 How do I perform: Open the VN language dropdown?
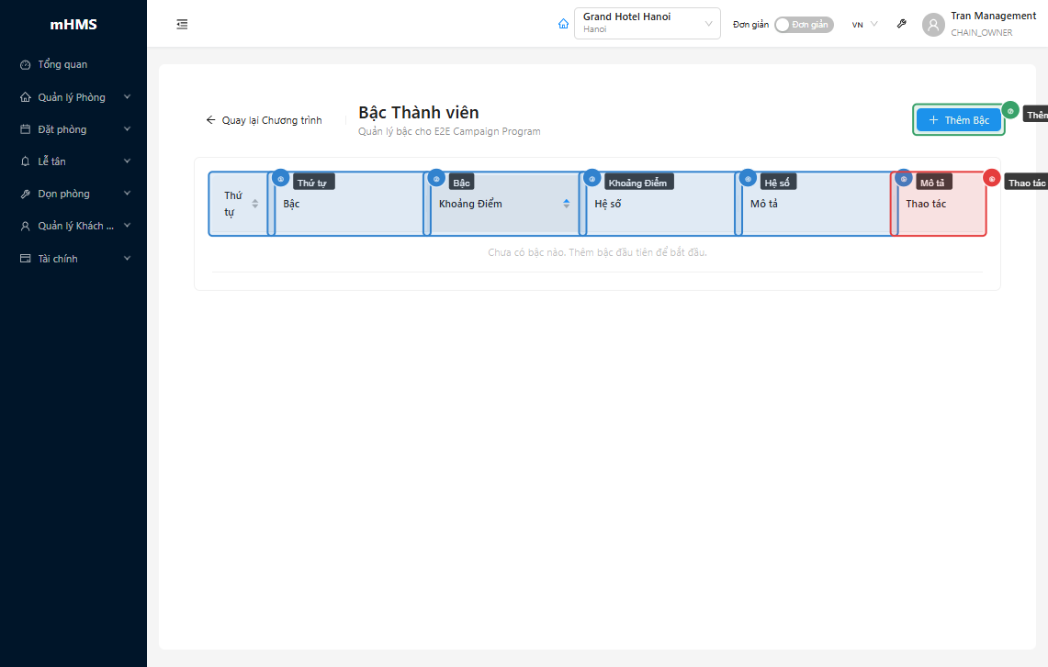click(864, 25)
